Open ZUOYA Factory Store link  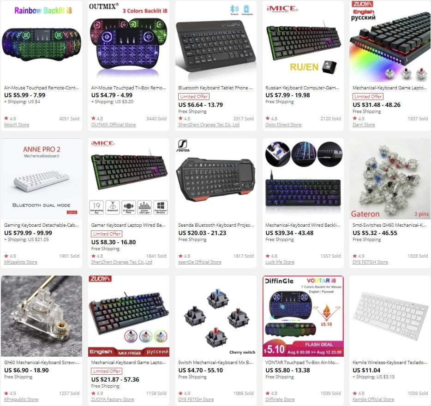[113, 399]
